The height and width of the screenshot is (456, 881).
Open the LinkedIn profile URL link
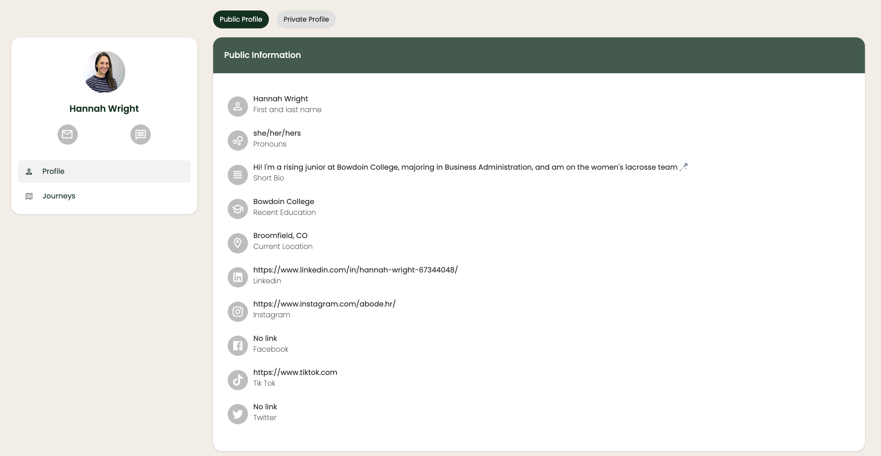[x=355, y=270]
